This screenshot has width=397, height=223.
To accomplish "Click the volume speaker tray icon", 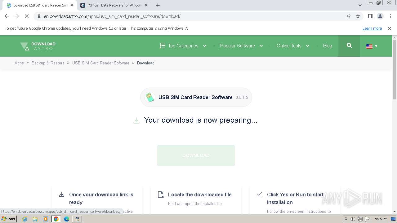I will [x=353, y=219].
